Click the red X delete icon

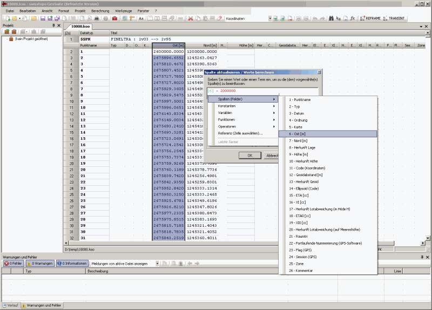click(190, 18)
